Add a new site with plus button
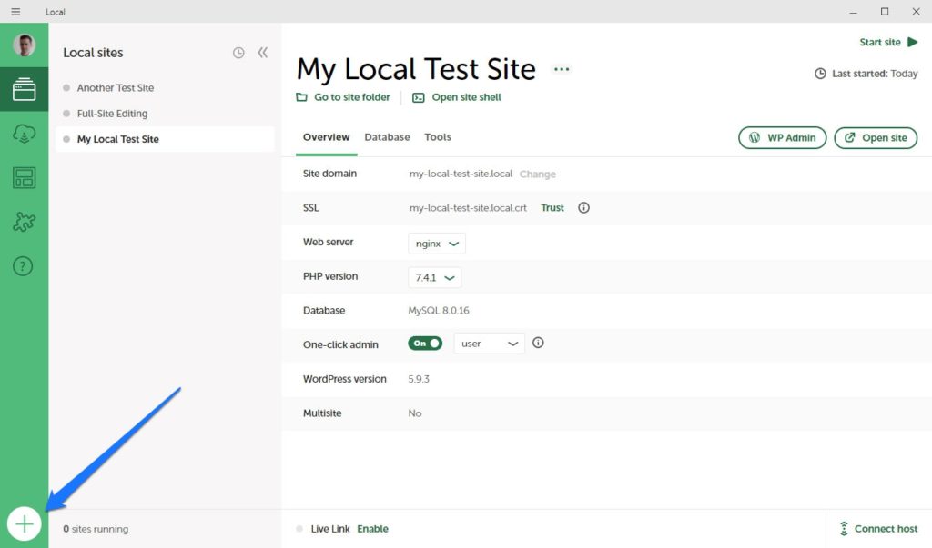The width and height of the screenshot is (932, 548). 25,524
